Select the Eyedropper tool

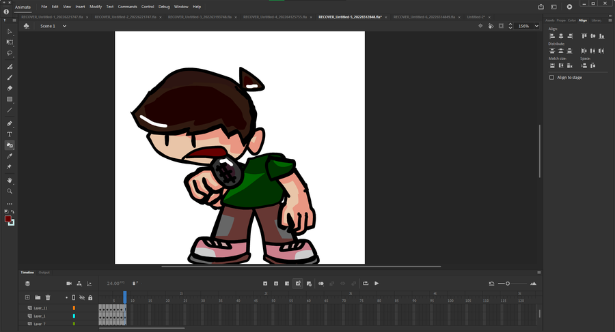(x=10, y=156)
